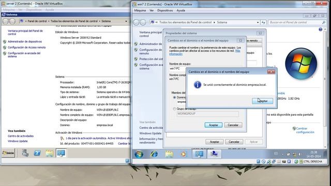Image resolution: width=331 pixels, height=186 pixels.
Task: Click the Más información link in the dialog
Action: (205, 53)
